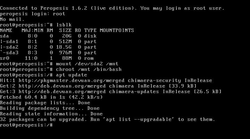Click the 'apt list --upgradable' hint text
Viewport: 250px width, 139px height.
[140, 120]
